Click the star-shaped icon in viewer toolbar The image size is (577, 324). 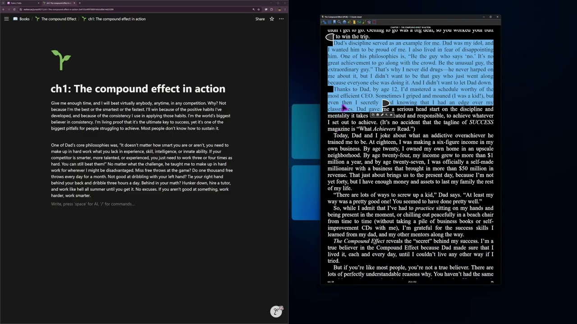click(369, 22)
